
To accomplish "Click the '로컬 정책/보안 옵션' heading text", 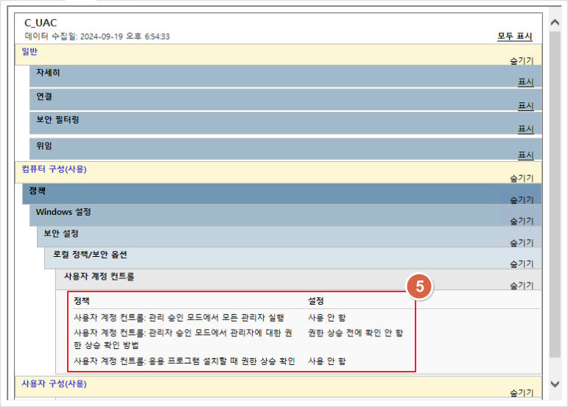I will (90, 255).
